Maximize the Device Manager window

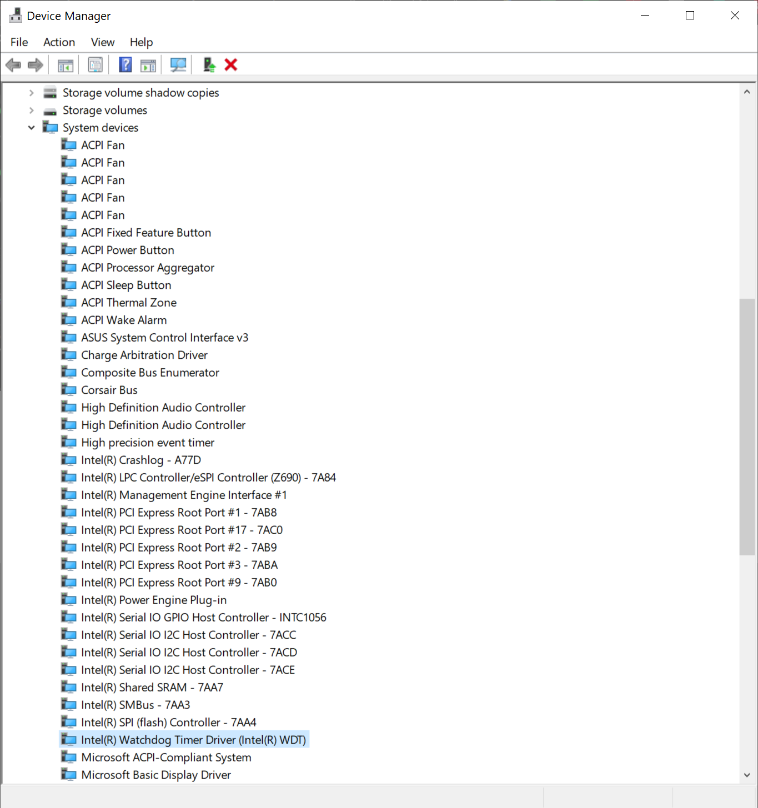click(x=690, y=16)
